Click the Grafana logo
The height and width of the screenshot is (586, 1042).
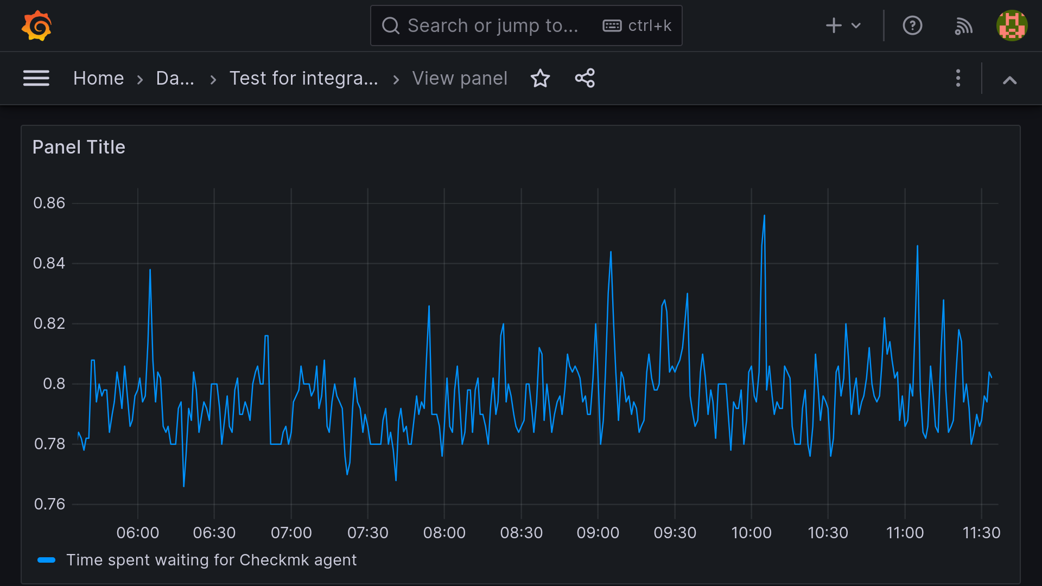click(36, 26)
